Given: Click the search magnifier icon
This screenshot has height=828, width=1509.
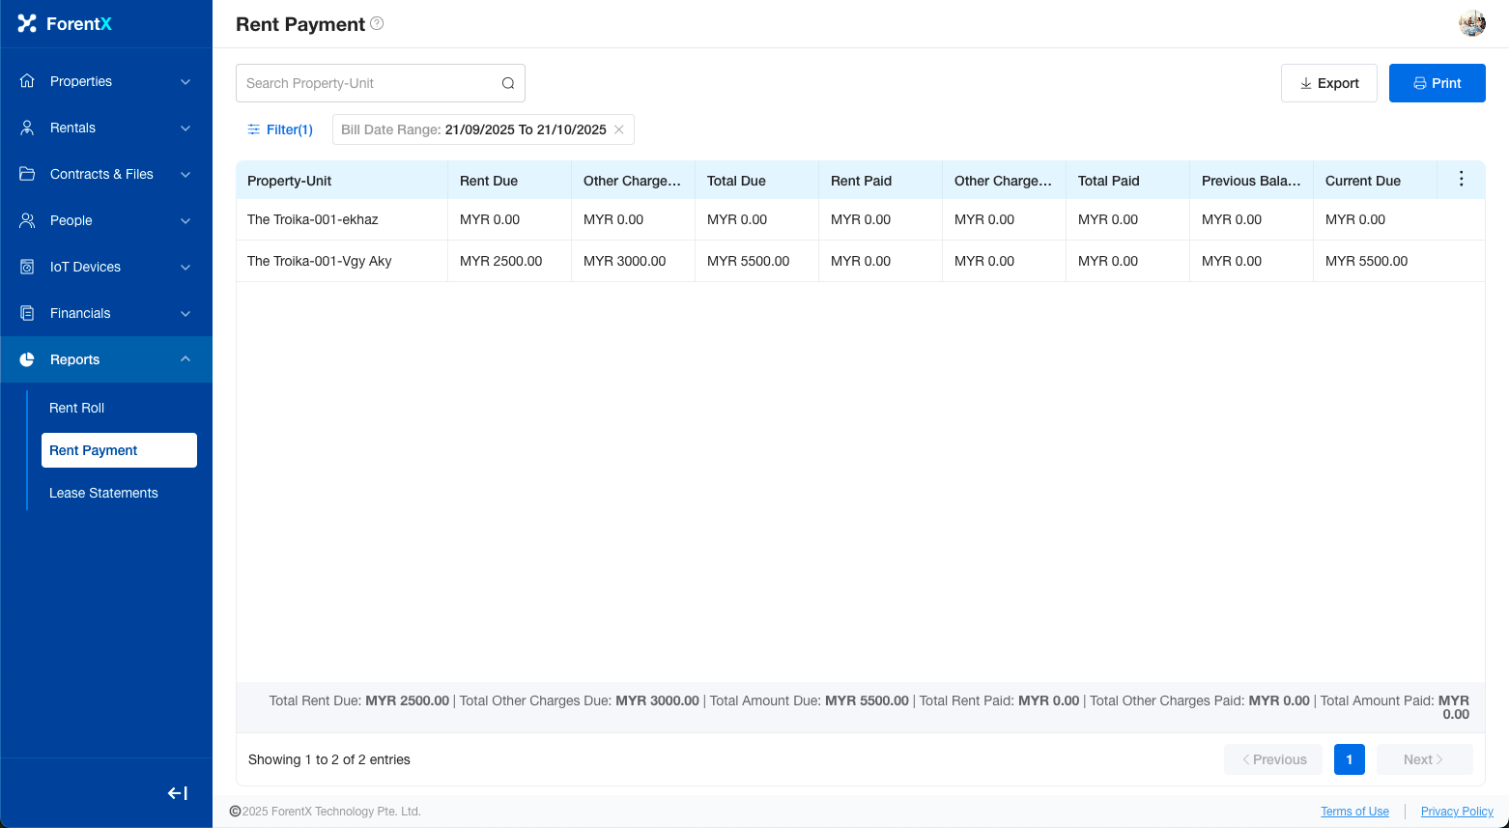Looking at the screenshot, I should (508, 83).
